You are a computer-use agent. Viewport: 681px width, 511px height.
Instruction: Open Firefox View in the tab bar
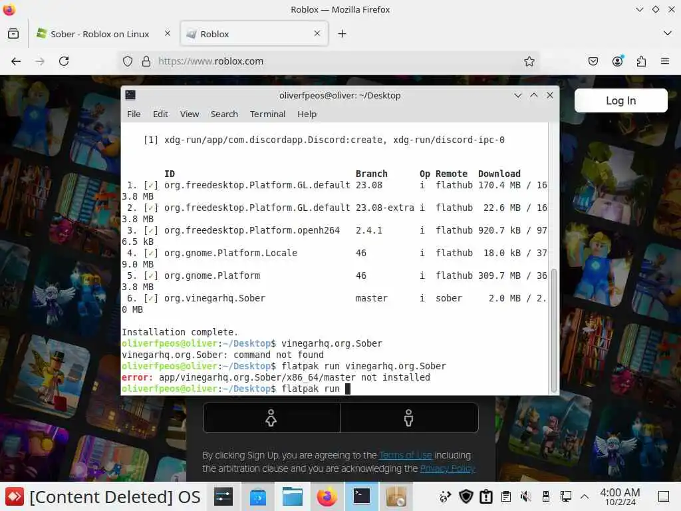pyautogui.click(x=13, y=33)
